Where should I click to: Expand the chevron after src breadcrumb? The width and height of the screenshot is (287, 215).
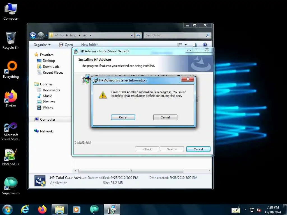coord(90,35)
